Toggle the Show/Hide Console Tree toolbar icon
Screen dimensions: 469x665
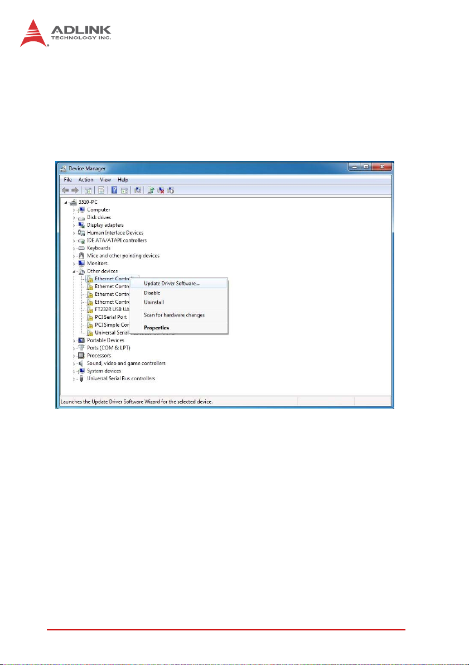(89, 190)
